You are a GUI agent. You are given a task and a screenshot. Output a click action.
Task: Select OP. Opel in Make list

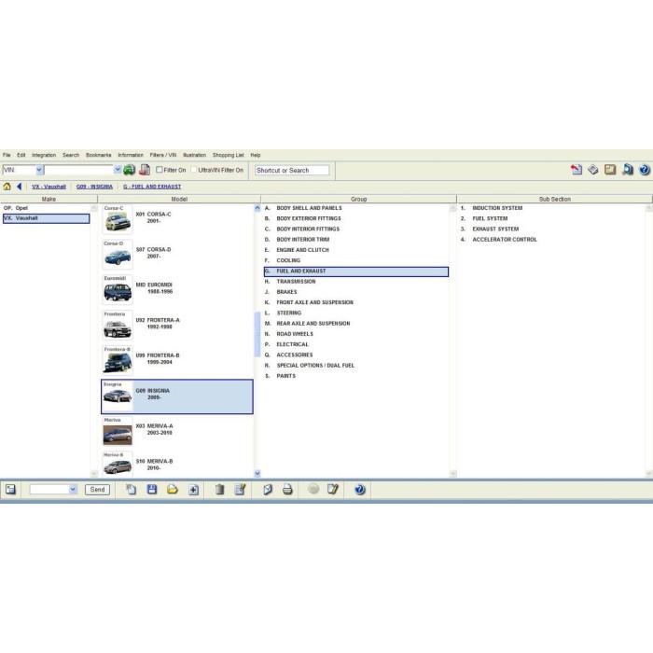46,208
